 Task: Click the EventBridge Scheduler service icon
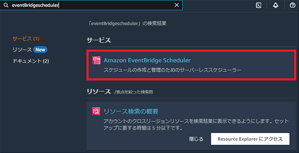[x=96, y=60]
